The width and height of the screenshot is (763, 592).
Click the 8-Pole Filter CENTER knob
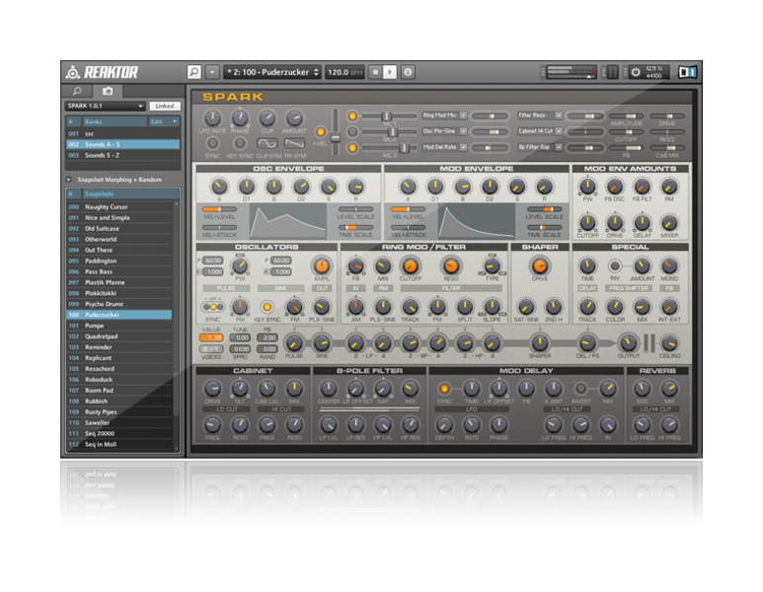tap(329, 389)
